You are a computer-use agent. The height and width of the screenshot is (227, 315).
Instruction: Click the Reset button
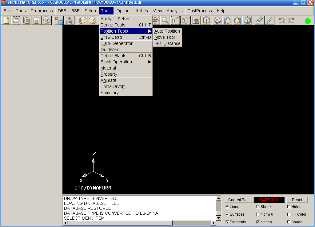(x=297, y=200)
